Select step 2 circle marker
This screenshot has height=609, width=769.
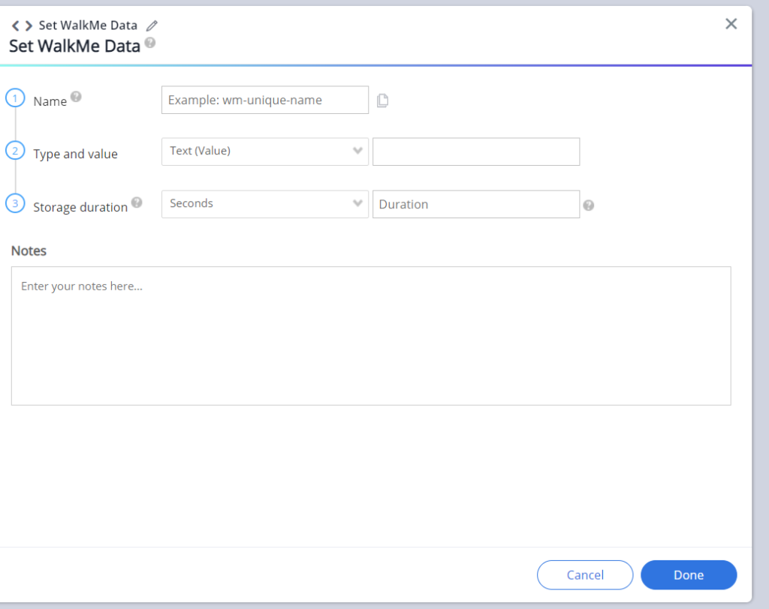pyautogui.click(x=16, y=151)
